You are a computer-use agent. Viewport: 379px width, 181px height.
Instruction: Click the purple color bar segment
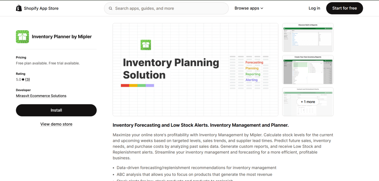click(x=150, y=85)
